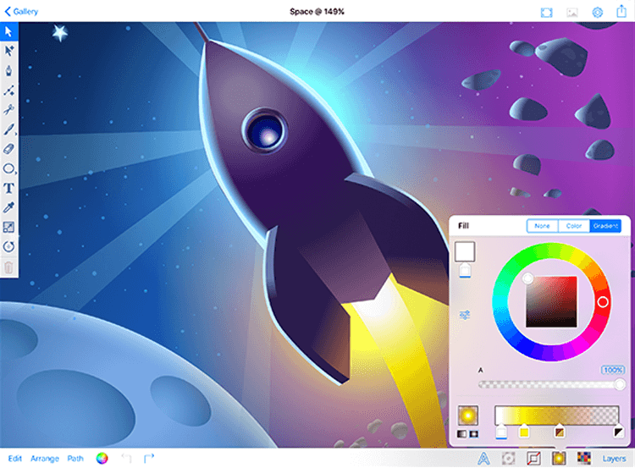635x468 pixels.
Task: Click the red hue on color wheel
Action: coord(603,302)
